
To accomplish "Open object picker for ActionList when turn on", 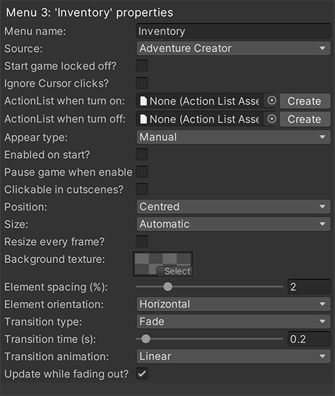I will pyautogui.click(x=272, y=101).
